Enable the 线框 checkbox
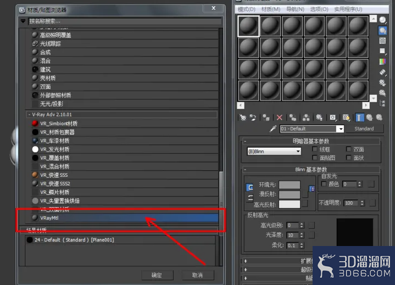Image resolution: width=395 pixels, height=285 pixels. (315, 149)
